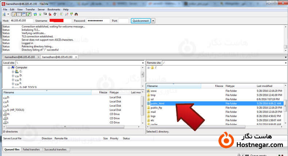Sort remote list by Filename header
Screen dimensions: 288x156
[x=174, y=86]
